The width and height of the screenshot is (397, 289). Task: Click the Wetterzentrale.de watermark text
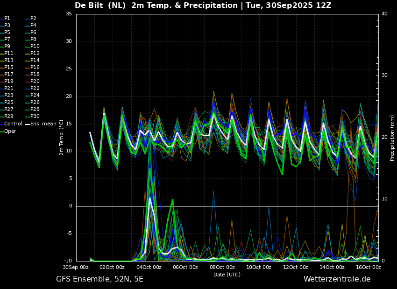click(x=337, y=279)
